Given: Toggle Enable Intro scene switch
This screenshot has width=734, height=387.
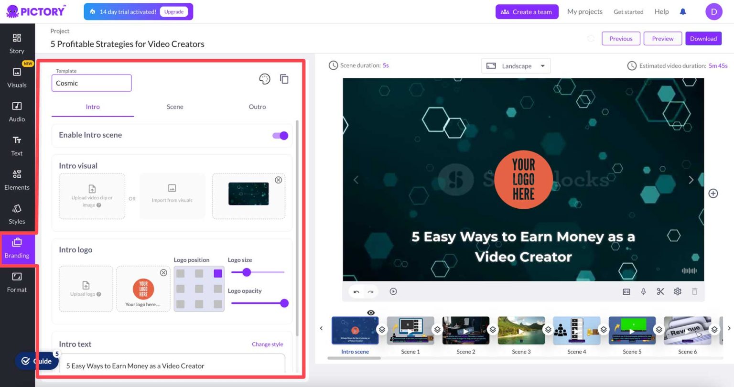Looking at the screenshot, I should point(281,136).
